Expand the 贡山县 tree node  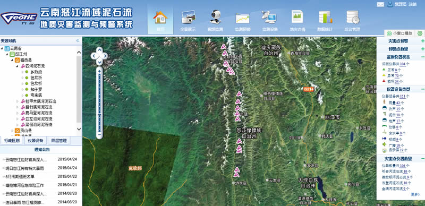[12, 131]
